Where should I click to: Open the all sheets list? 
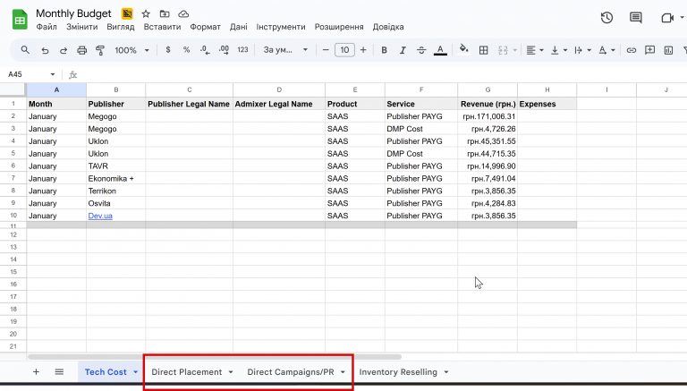[59, 371]
